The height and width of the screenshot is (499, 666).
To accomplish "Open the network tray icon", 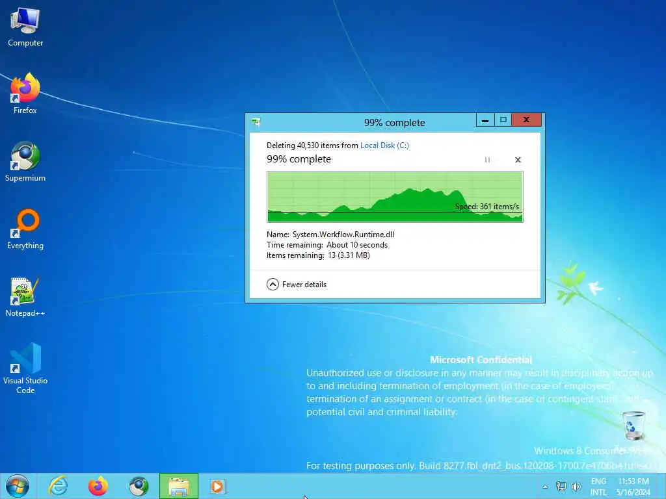I will coord(561,487).
